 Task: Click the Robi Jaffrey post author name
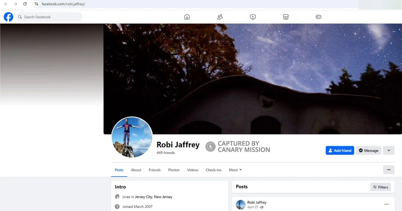[257, 202]
